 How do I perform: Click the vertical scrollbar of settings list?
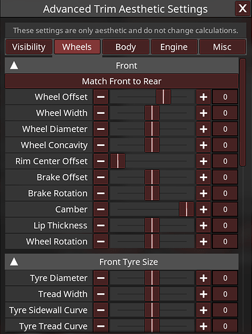click(x=243, y=112)
